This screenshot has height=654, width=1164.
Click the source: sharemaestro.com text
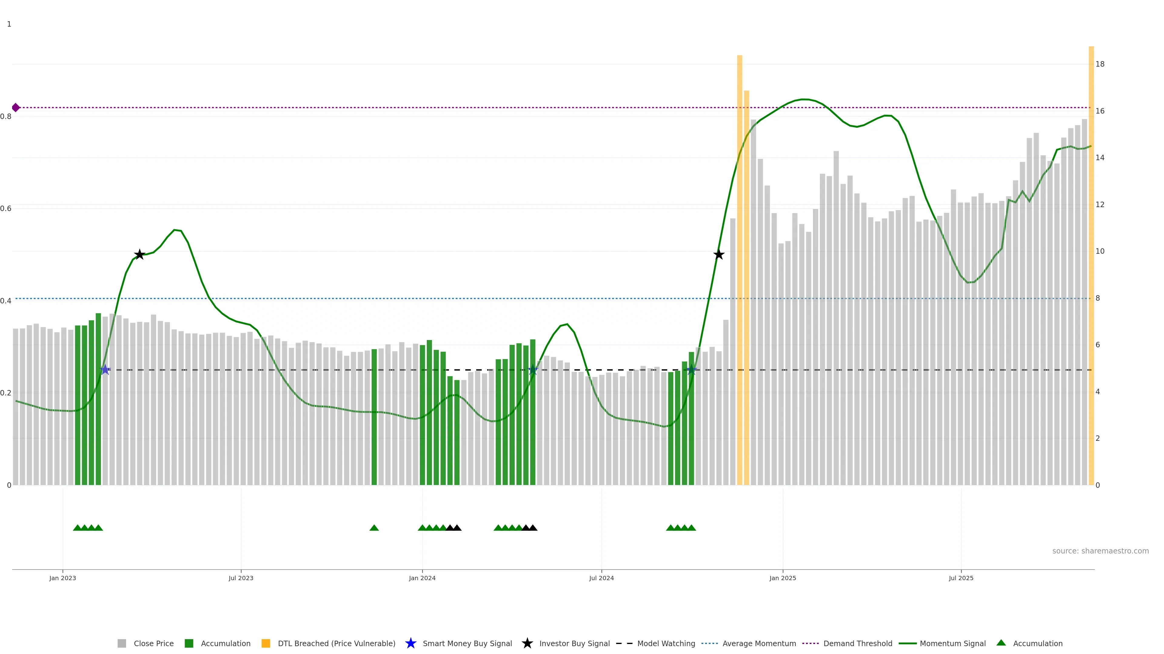tap(1100, 551)
